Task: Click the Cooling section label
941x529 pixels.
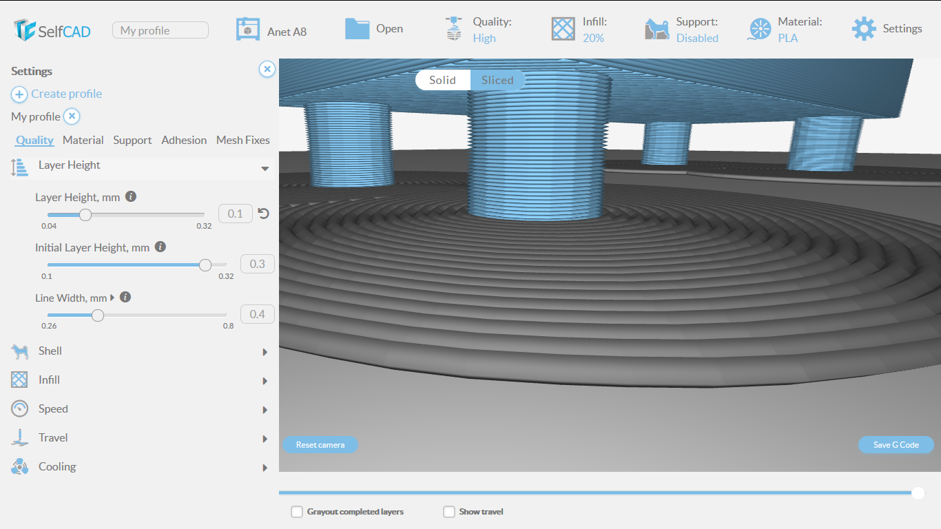Action: click(57, 466)
